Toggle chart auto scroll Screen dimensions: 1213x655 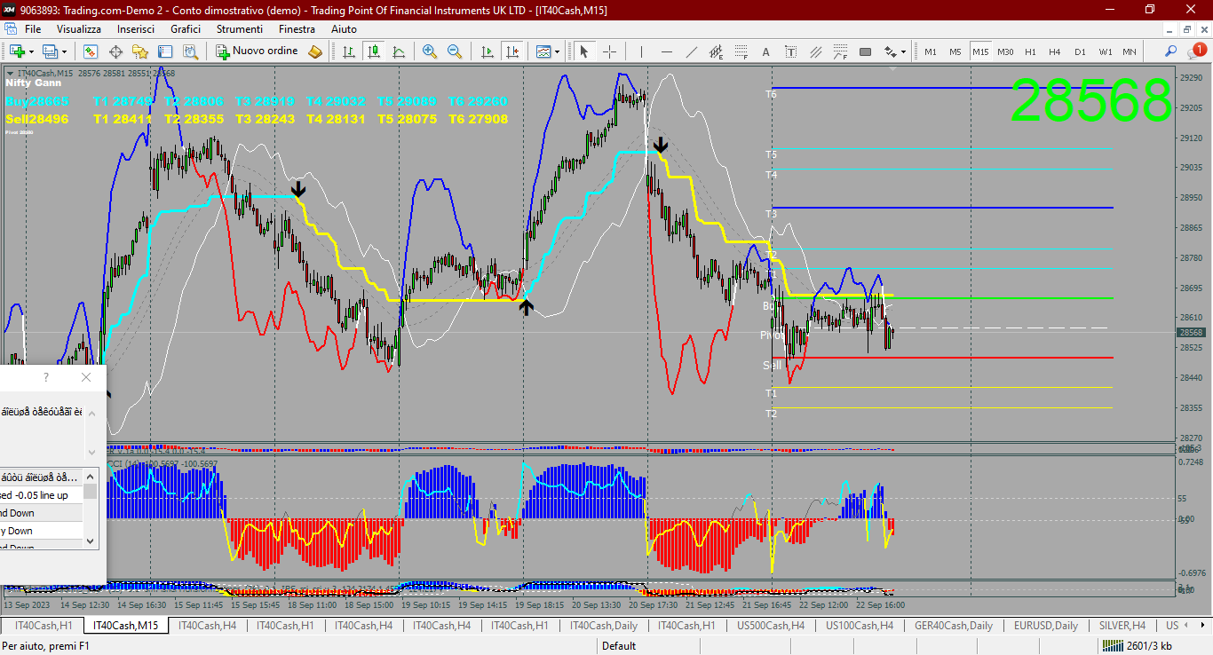[487, 51]
